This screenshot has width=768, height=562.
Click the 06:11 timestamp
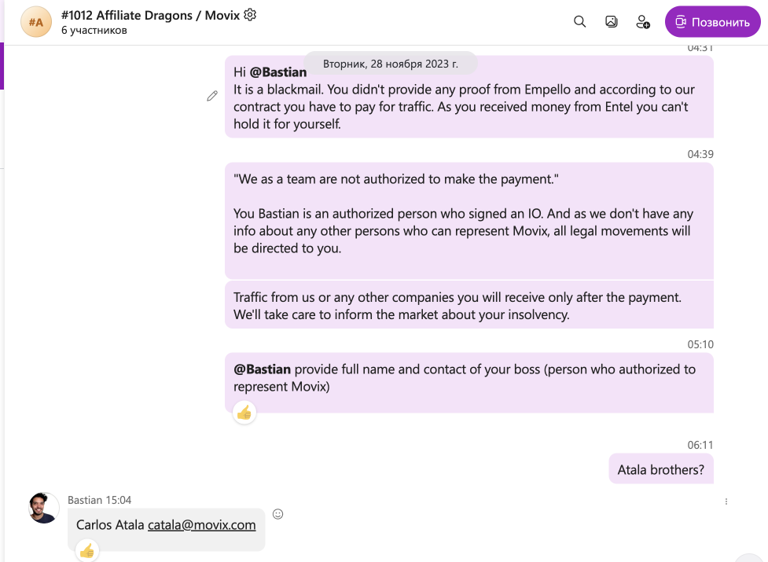tap(700, 445)
